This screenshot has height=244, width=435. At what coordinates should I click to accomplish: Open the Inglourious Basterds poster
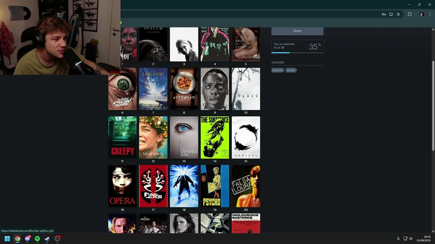coord(246,223)
